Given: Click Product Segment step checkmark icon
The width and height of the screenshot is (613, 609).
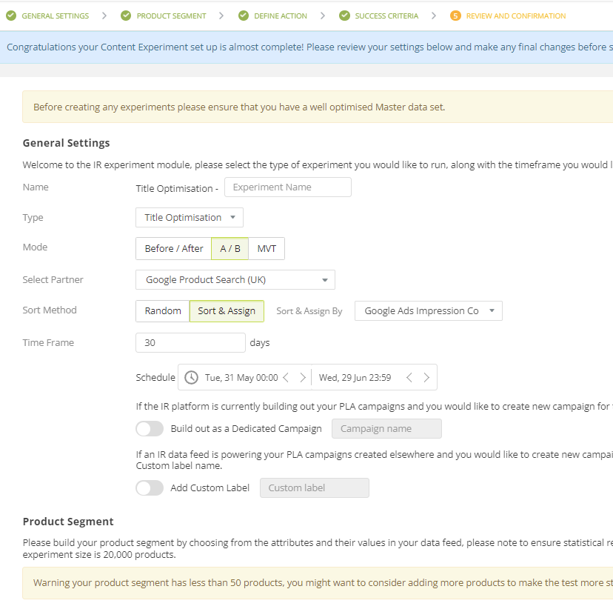Looking at the screenshot, I should (126, 16).
